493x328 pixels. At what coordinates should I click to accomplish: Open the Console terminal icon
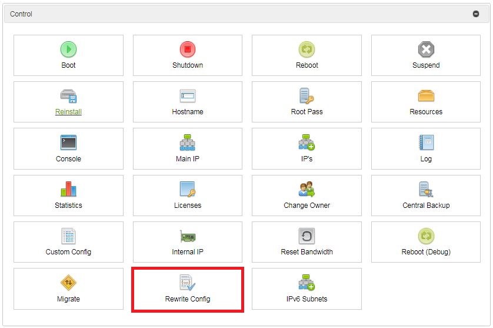click(x=68, y=143)
